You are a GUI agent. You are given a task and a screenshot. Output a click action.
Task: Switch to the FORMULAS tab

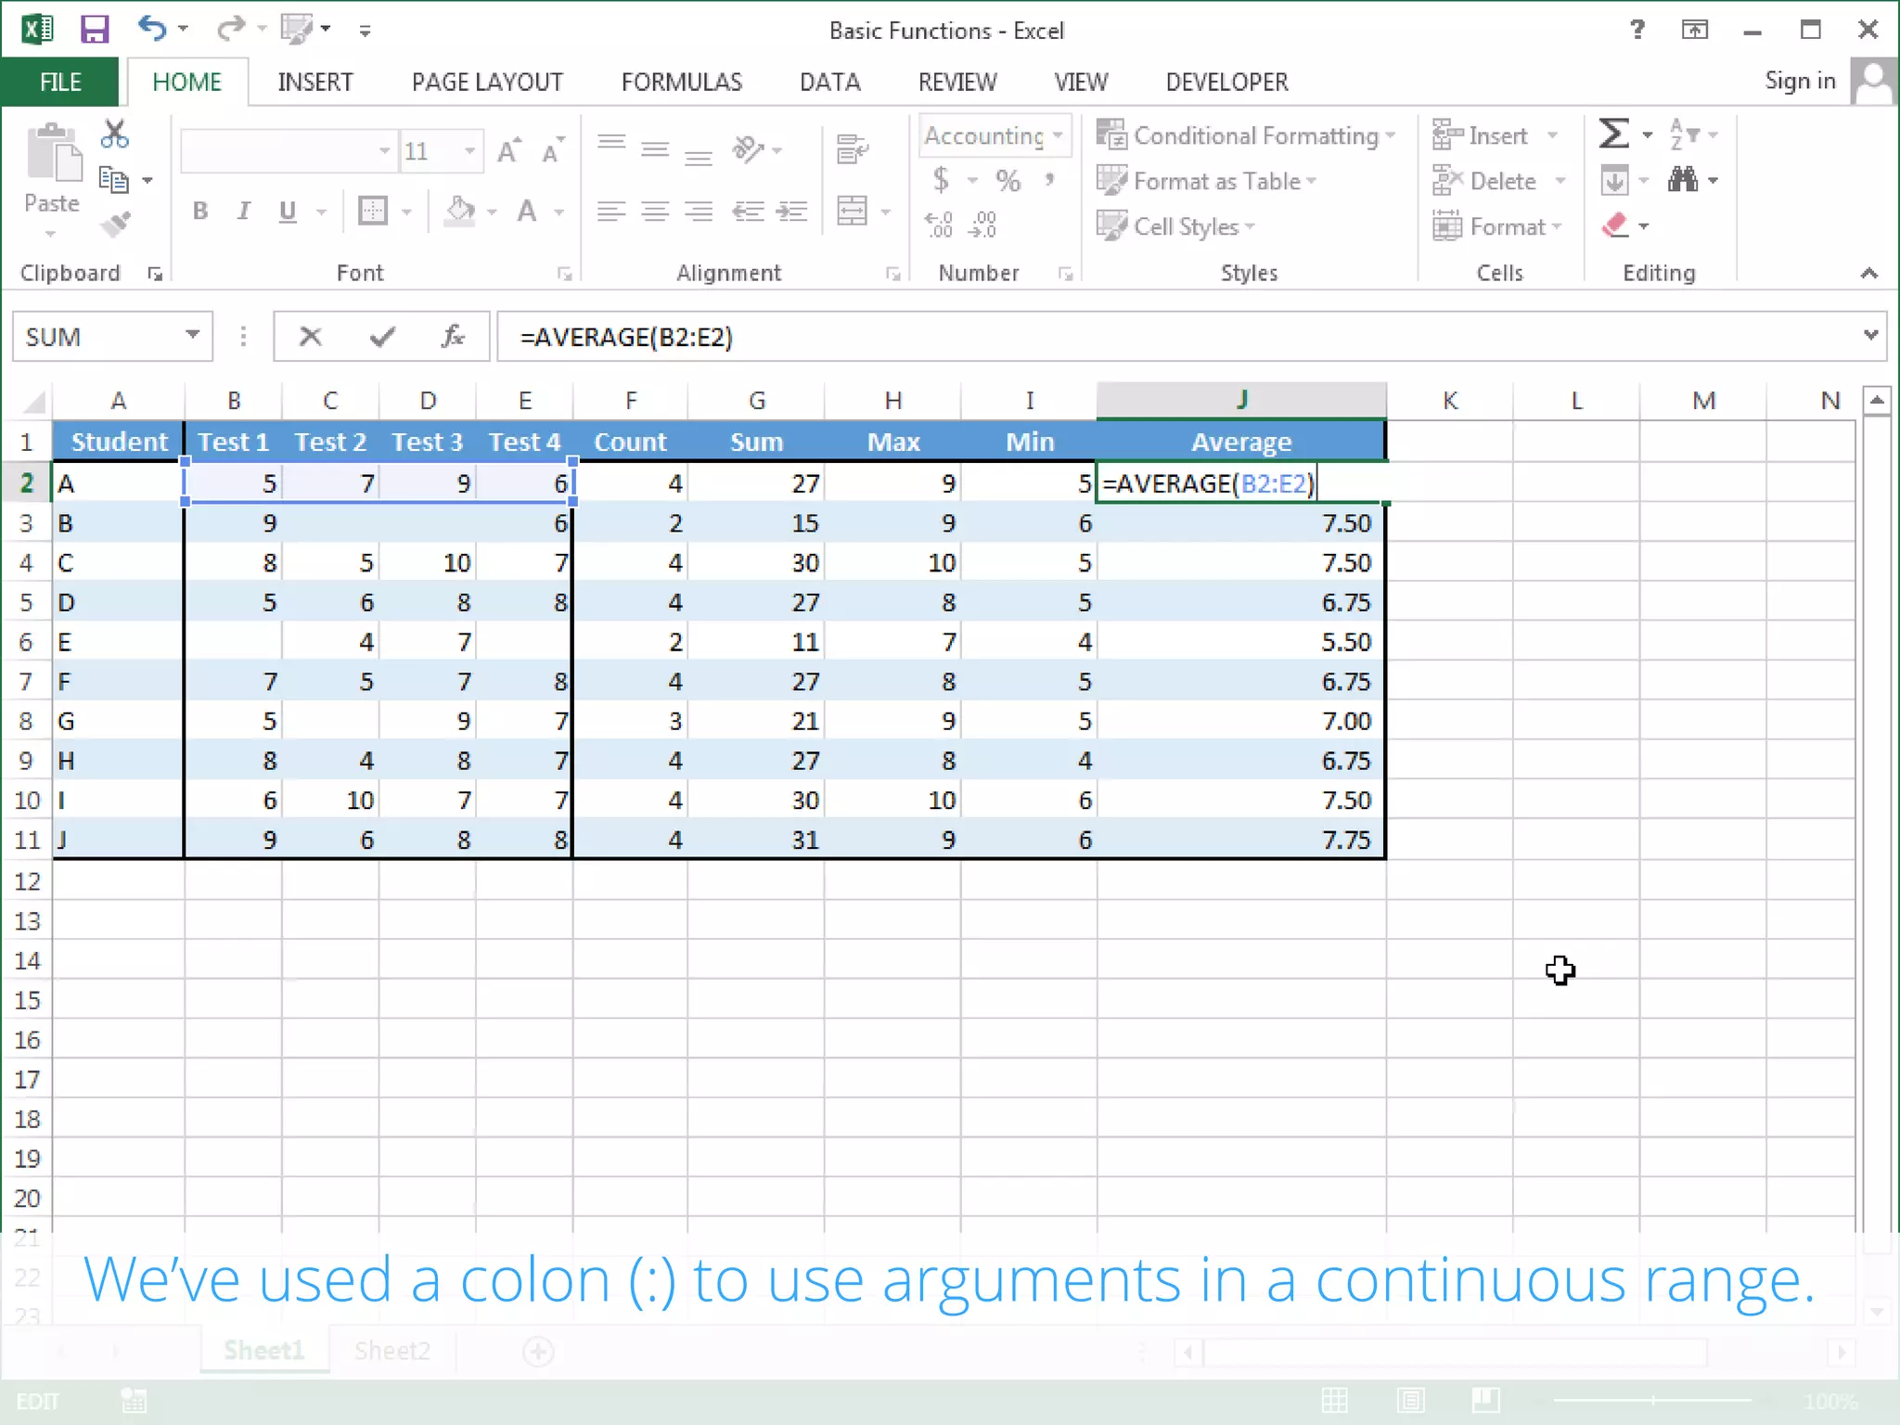coord(681,82)
